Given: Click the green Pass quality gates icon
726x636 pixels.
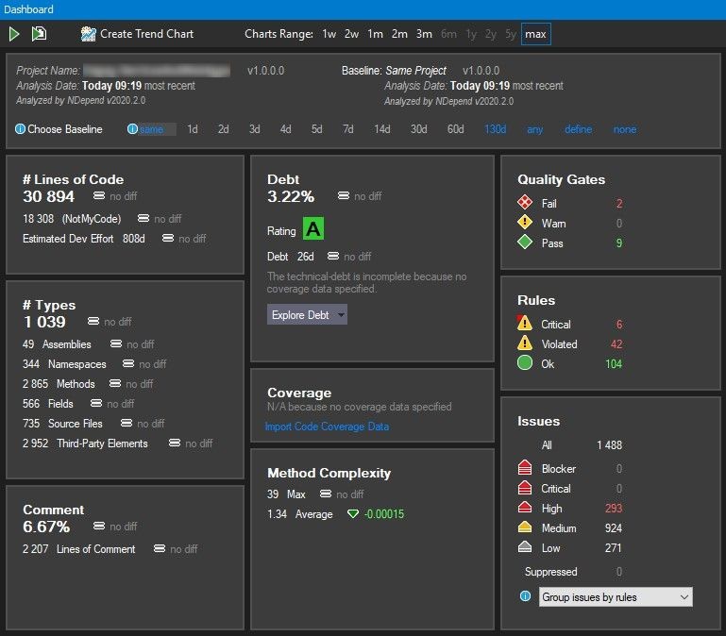Looking at the screenshot, I should coord(525,243).
